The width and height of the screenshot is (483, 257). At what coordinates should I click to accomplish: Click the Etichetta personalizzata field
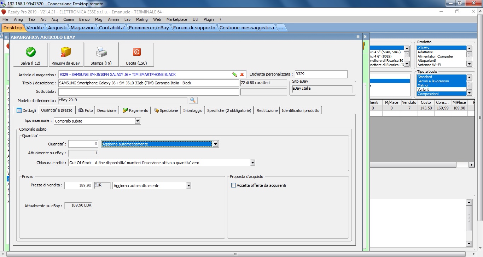coord(321,74)
